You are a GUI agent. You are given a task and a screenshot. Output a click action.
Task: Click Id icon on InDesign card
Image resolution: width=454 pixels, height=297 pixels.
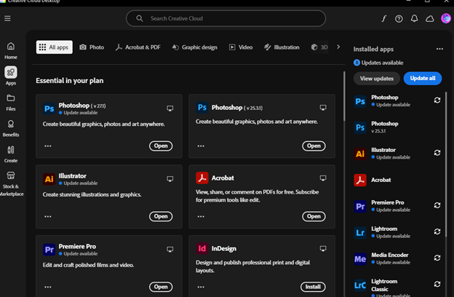point(202,248)
